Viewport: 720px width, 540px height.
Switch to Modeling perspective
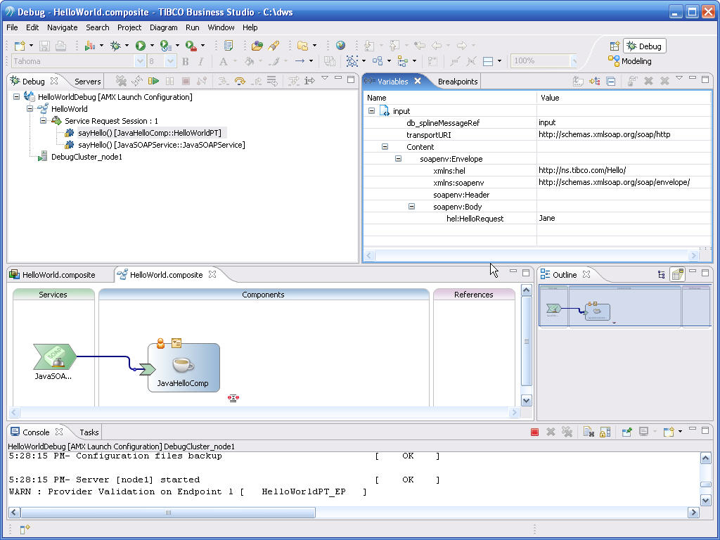pyautogui.click(x=636, y=60)
